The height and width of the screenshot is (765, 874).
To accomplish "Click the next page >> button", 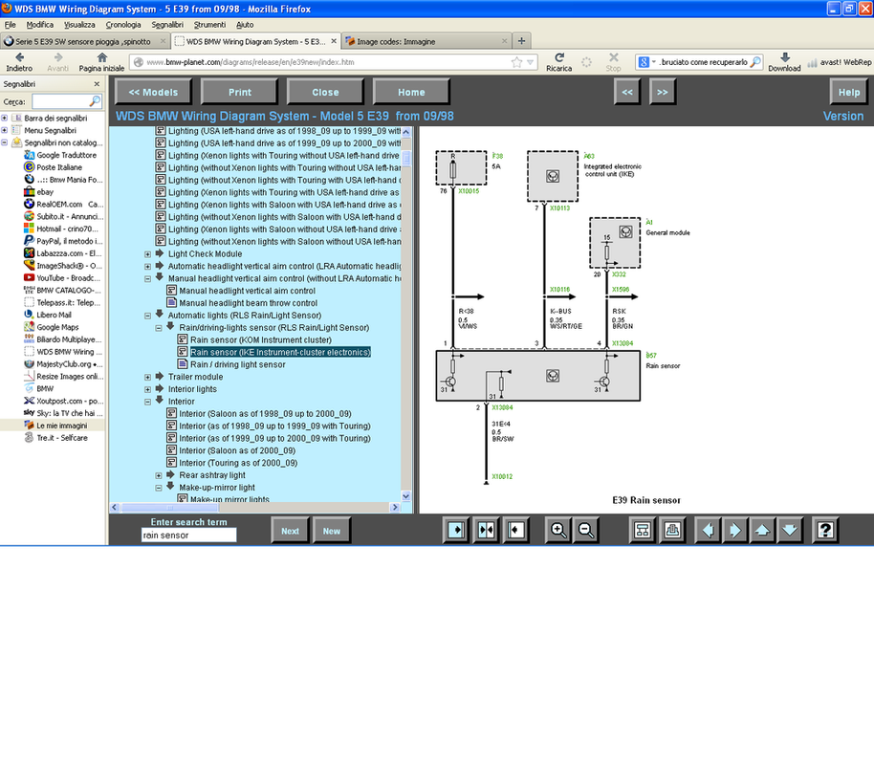I will click(662, 92).
